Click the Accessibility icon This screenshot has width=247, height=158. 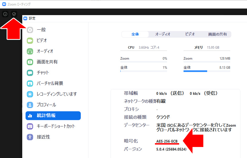tap(30, 137)
